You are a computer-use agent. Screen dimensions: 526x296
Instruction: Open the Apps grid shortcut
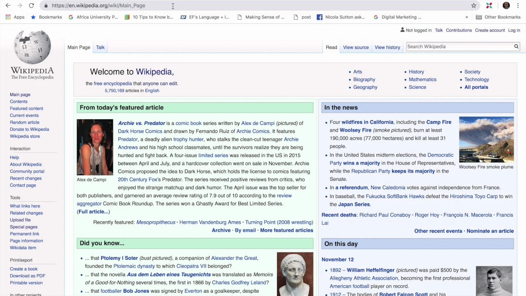(15, 17)
